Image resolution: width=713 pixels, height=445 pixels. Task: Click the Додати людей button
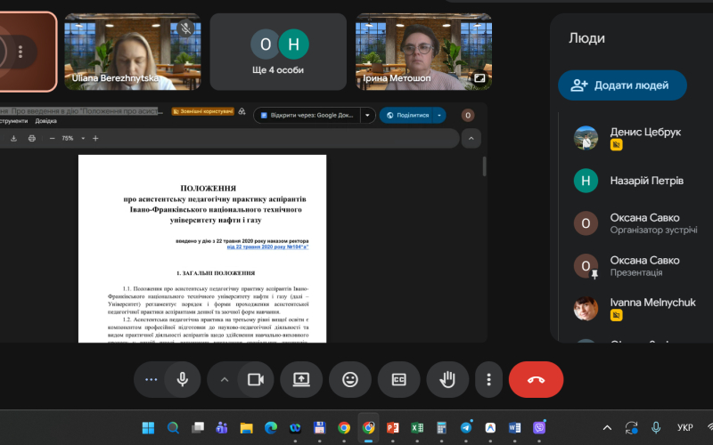coord(622,85)
